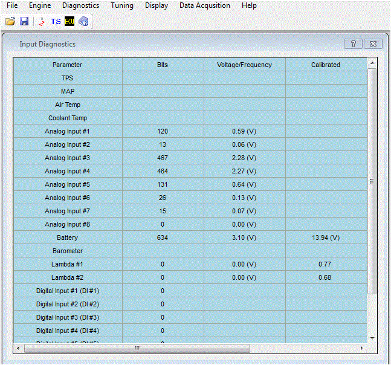Screen dimensions: 391x365
Task: Select the Digital Input #4 (DI #4) row
Action: (190, 331)
